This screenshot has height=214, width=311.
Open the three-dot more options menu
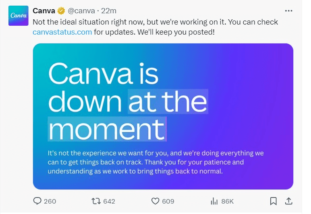[288, 11]
